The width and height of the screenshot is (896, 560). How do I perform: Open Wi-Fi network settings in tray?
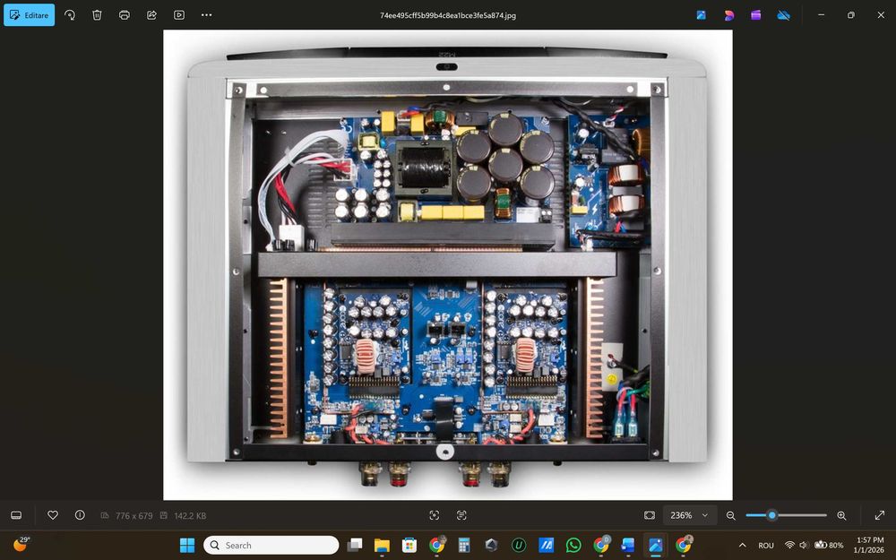[x=789, y=545]
